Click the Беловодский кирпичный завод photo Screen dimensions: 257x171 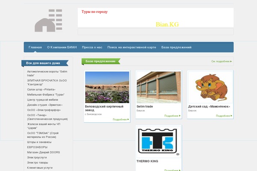tap(107, 87)
